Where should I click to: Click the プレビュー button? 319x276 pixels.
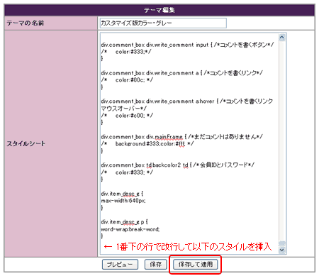(x=120, y=264)
